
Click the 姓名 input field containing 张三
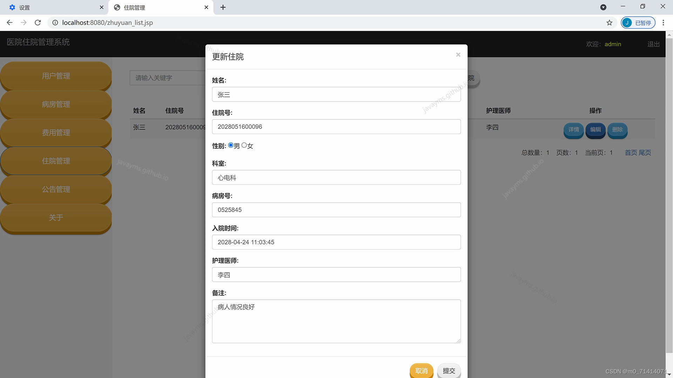coord(336,94)
